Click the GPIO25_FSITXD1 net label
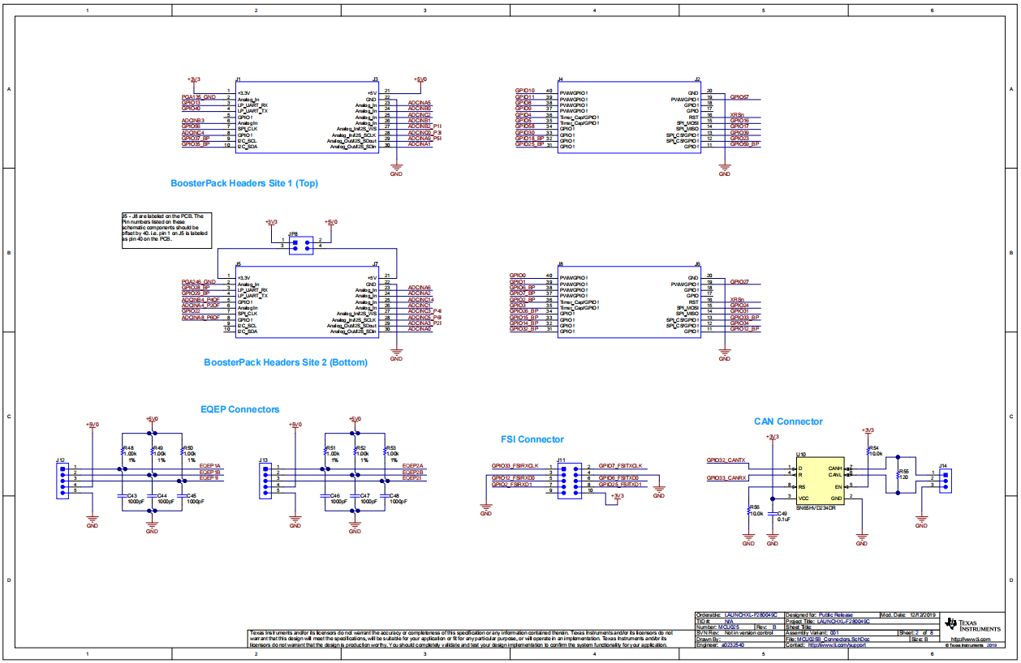This screenshot has height=663, width=1021. click(620, 484)
